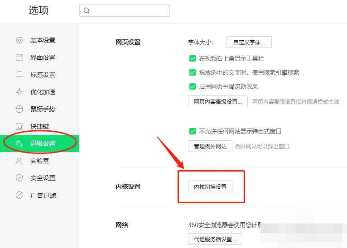Open 内核切换设置 button
Viewport: 347px width, 248px height.
(x=210, y=186)
